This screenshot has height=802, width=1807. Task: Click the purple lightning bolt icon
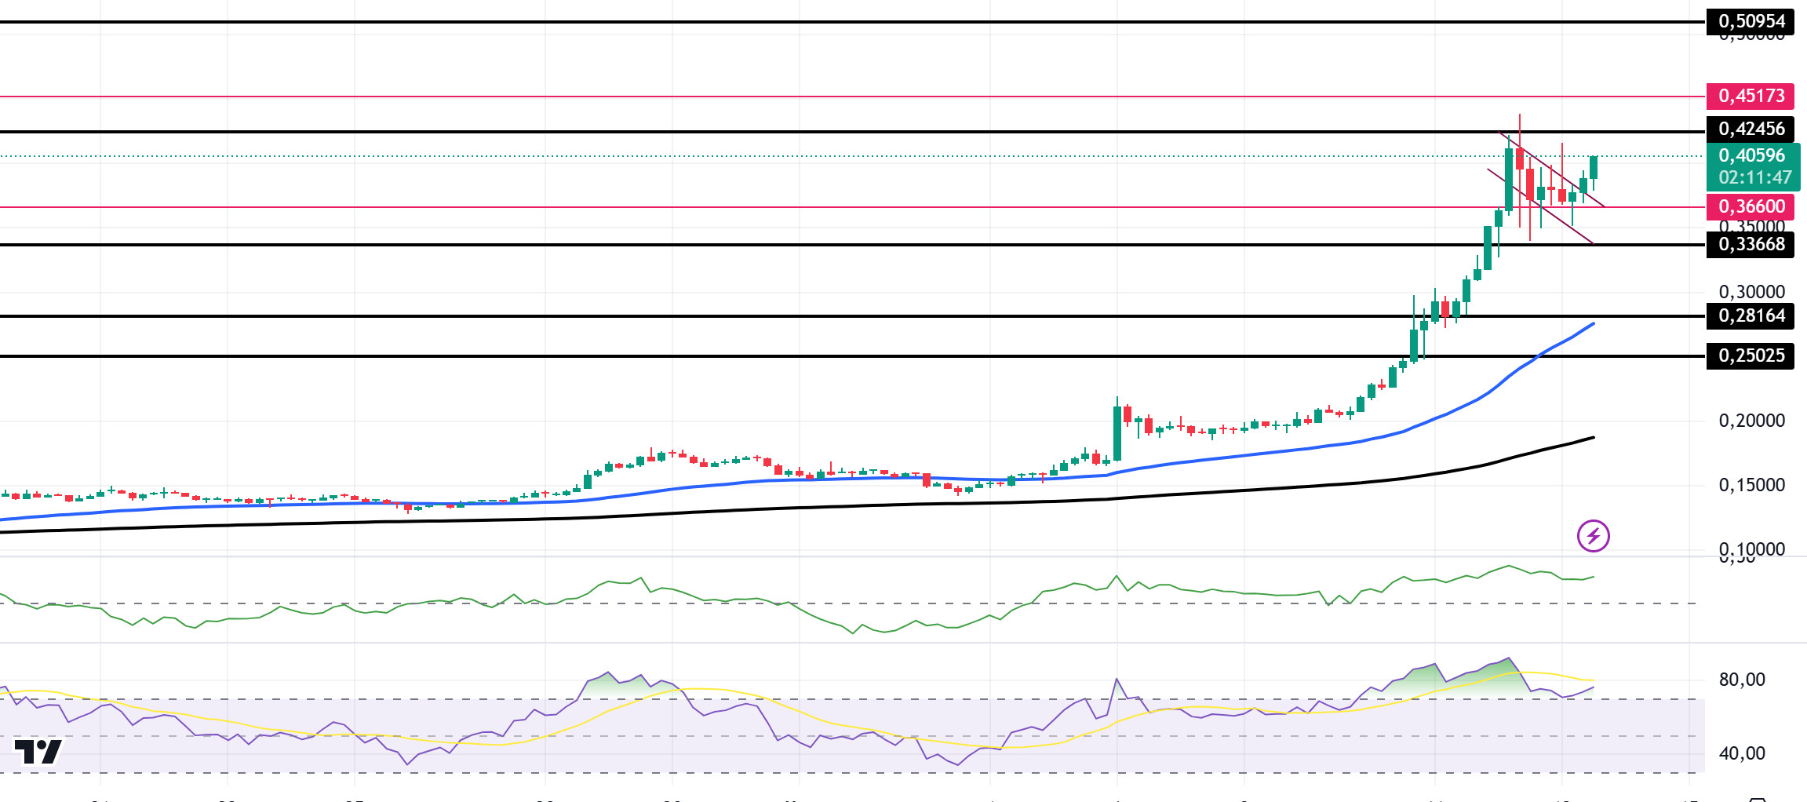[1593, 536]
